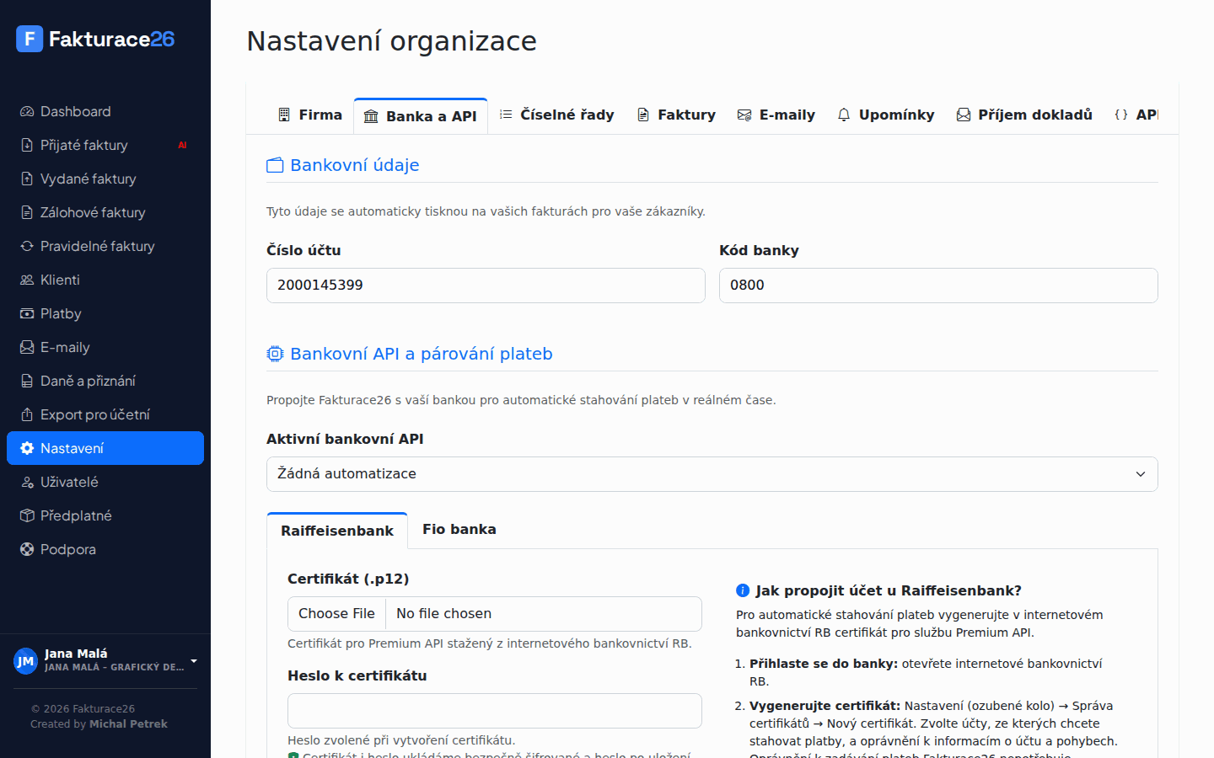Click Choose File for the certificate
Viewport: 1214px width, 758px height.
click(x=336, y=614)
